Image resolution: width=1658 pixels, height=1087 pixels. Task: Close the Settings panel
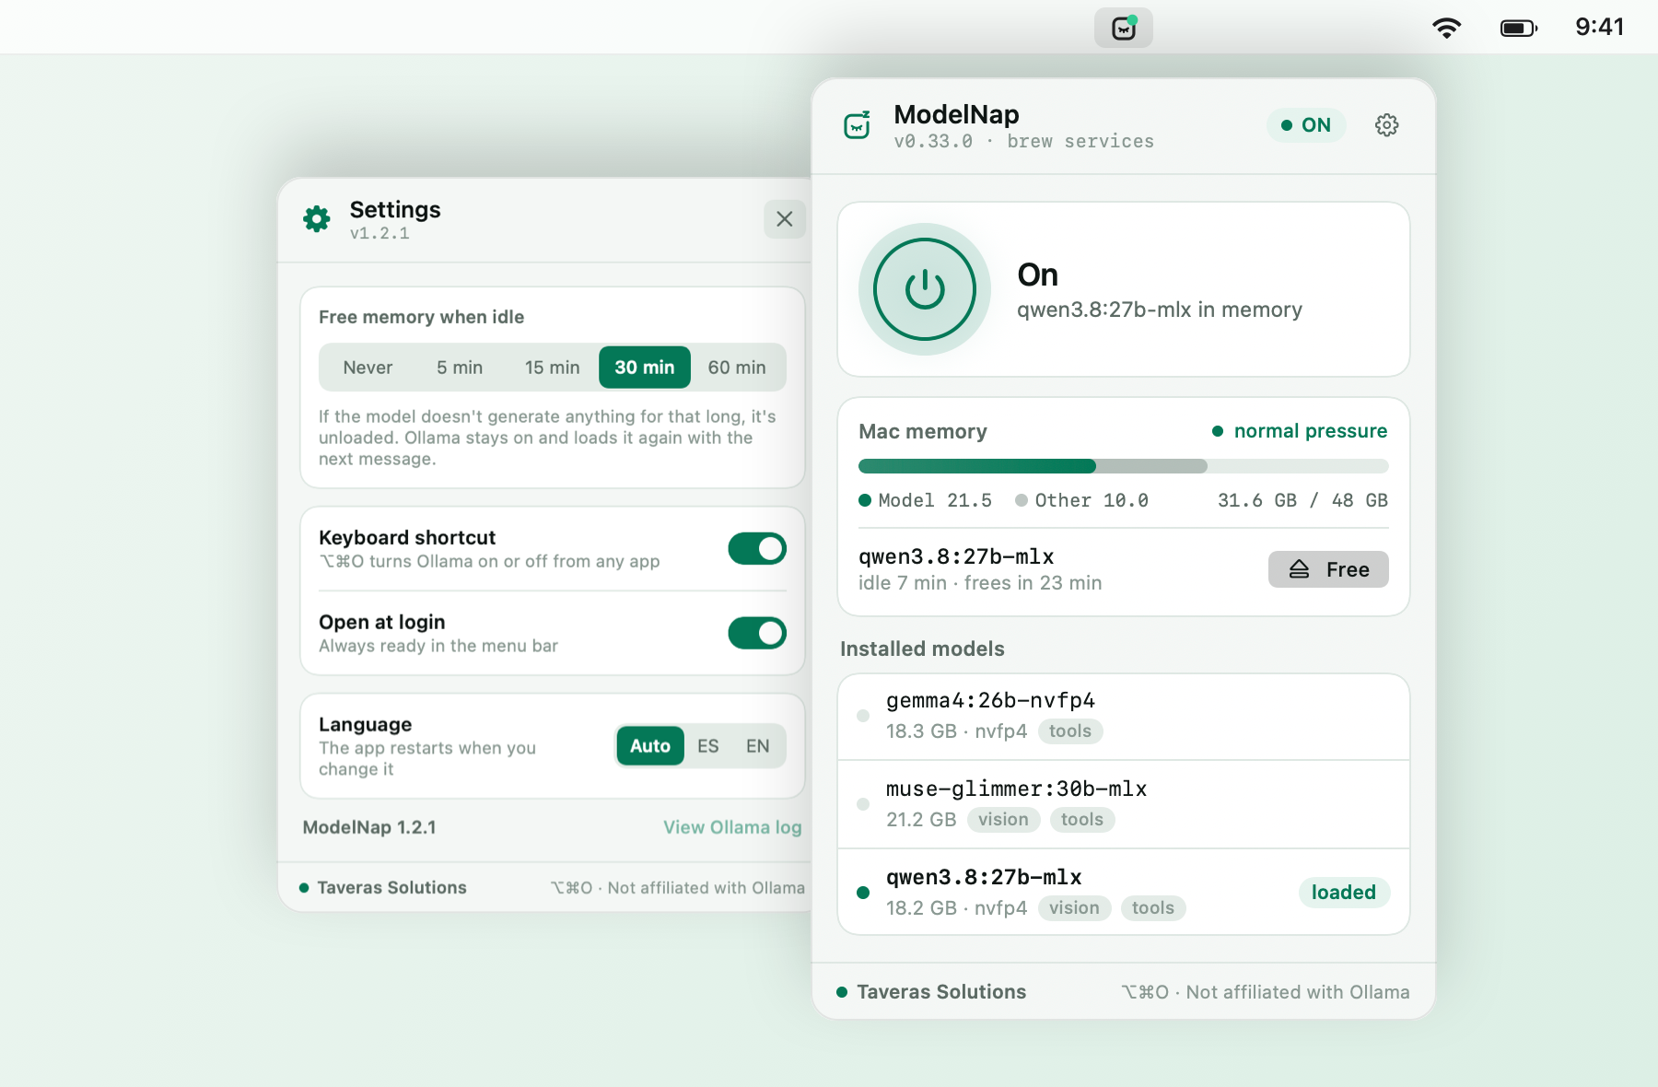[x=785, y=219]
